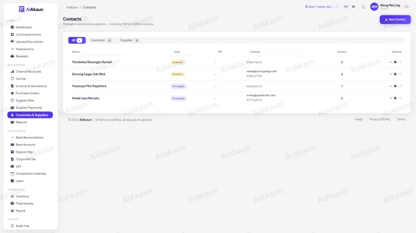
Task: Open notifications bell
Action: (363, 7)
